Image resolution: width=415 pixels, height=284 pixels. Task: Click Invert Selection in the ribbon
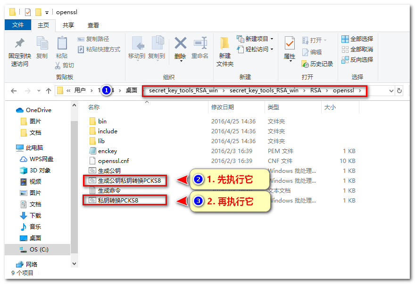(x=357, y=60)
